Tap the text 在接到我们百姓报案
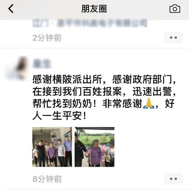189x190 pixels. click(77, 92)
